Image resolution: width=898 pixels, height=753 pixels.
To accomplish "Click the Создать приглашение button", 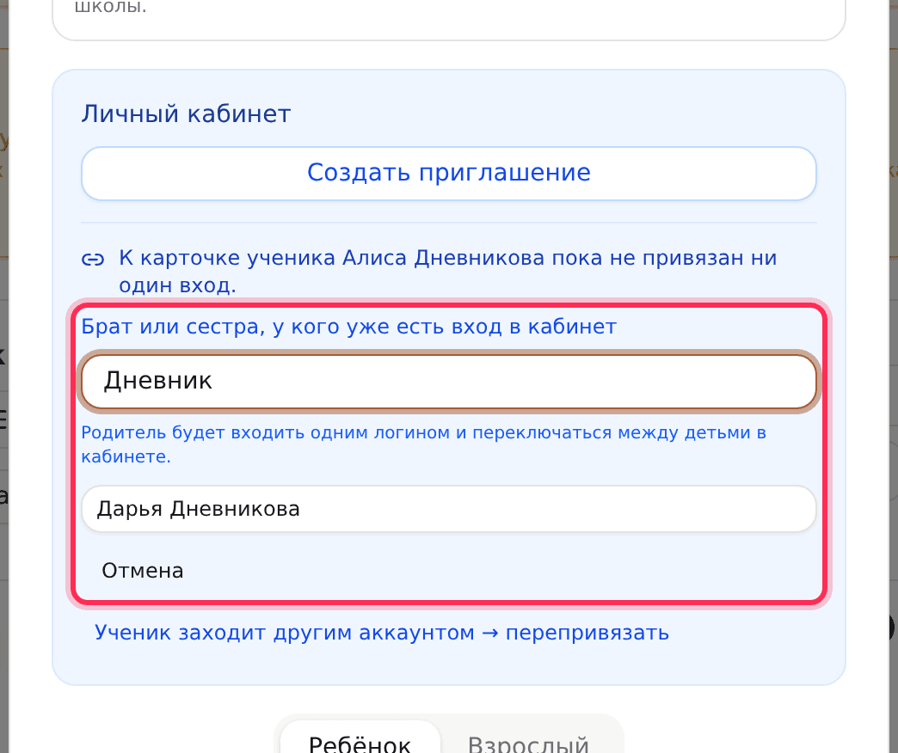I will tap(448, 174).
